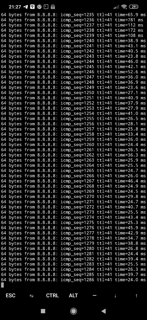Go back with the triangle button
Image resolution: width=147 pixels, height=320 pixels.
(x=104, y=311)
